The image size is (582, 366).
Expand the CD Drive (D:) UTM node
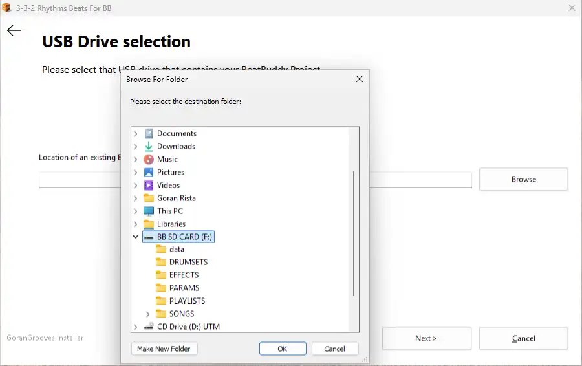(136, 327)
